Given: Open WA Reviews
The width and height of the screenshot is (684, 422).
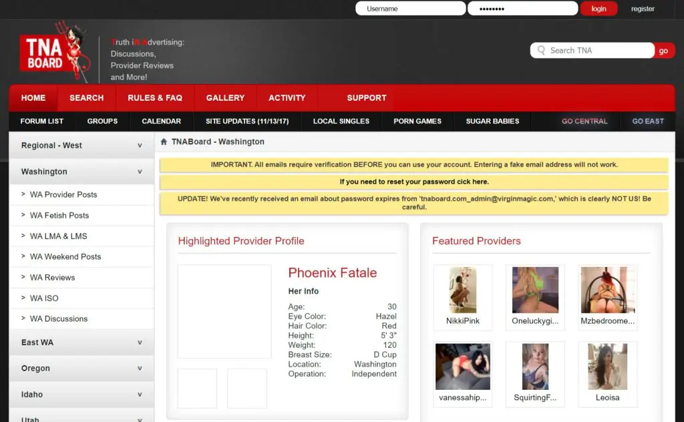Looking at the screenshot, I should tap(81, 277).
